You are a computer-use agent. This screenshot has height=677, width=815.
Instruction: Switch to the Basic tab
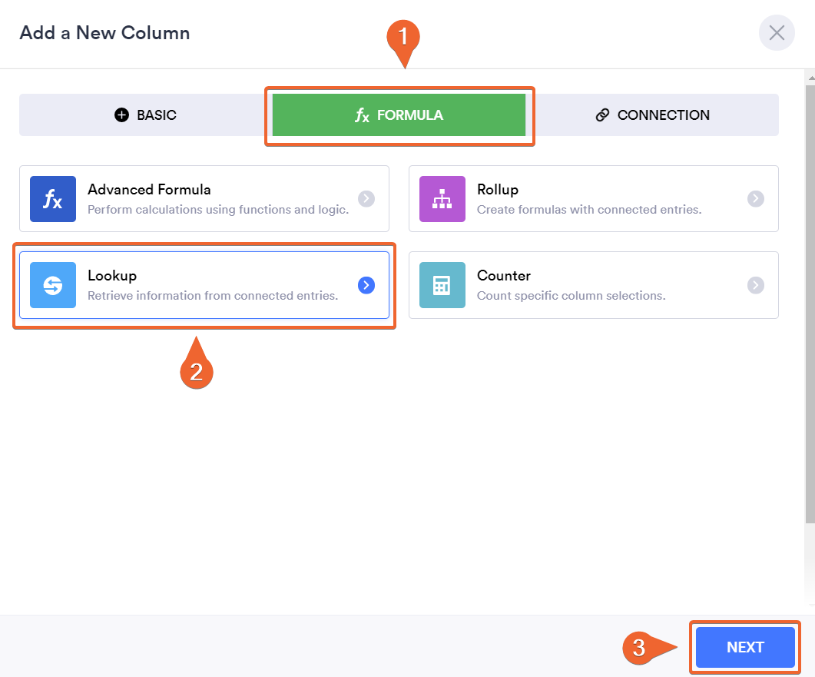pyautogui.click(x=145, y=115)
